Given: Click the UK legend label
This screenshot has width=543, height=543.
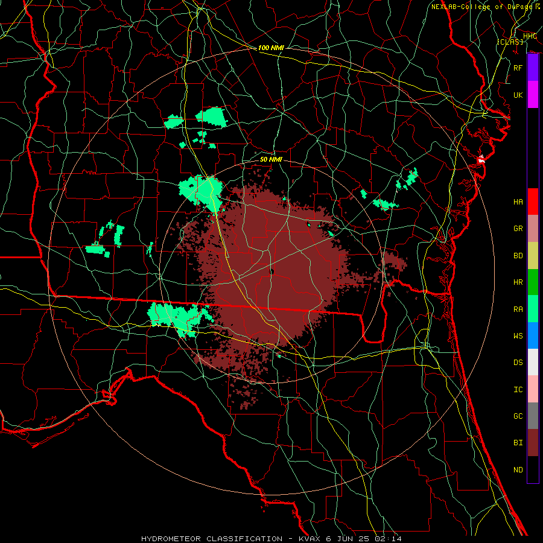Looking at the screenshot, I should (518, 95).
